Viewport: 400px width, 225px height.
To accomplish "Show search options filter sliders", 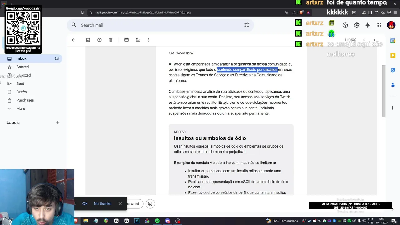I will 247,25.
